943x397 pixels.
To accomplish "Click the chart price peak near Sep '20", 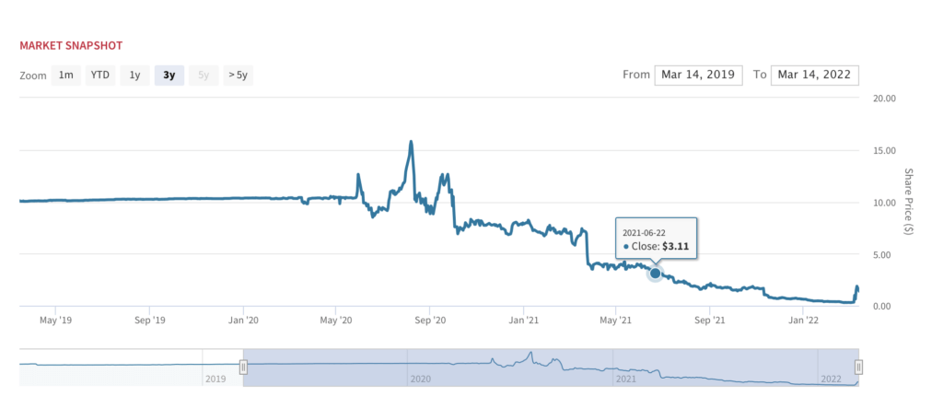I will coord(411,142).
